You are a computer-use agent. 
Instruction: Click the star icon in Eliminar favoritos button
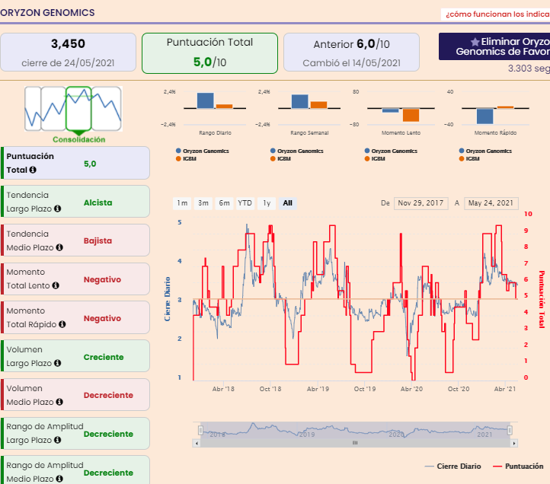point(475,42)
